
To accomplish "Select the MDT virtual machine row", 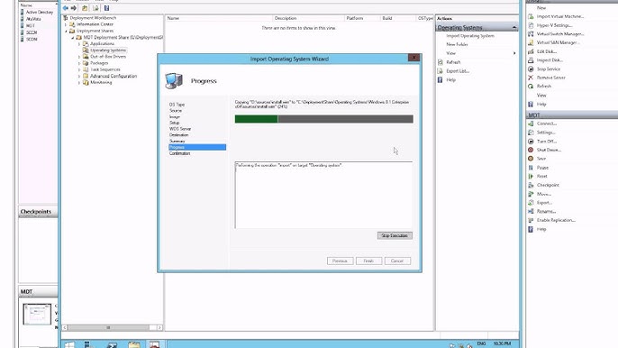I will coord(31,25).
